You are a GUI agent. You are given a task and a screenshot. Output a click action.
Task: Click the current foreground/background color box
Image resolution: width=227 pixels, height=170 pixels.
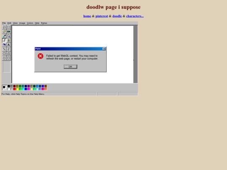point(5,87)
